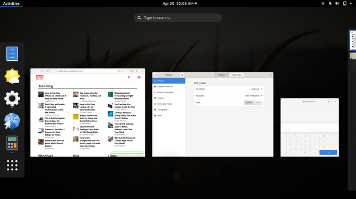Focus the Type to search field
Viewport: 356px width, 199px height.
click(178, 17)
